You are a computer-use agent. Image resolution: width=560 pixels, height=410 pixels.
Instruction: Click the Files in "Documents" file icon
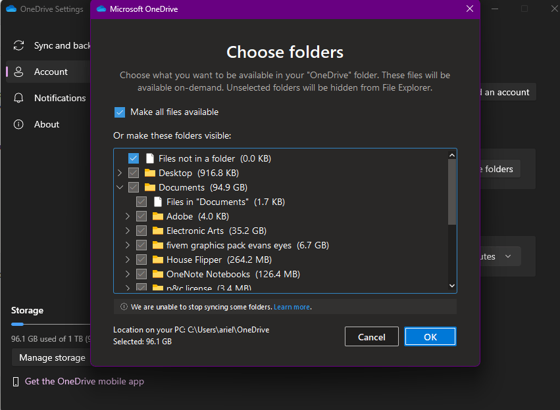pos(158,202)
